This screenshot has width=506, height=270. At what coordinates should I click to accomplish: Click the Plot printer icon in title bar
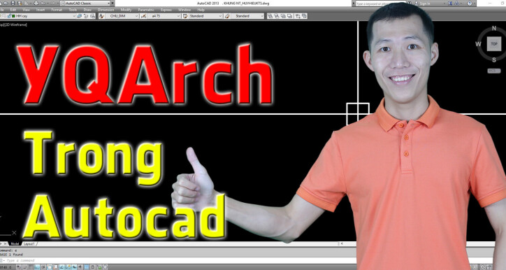coord(36,3)
